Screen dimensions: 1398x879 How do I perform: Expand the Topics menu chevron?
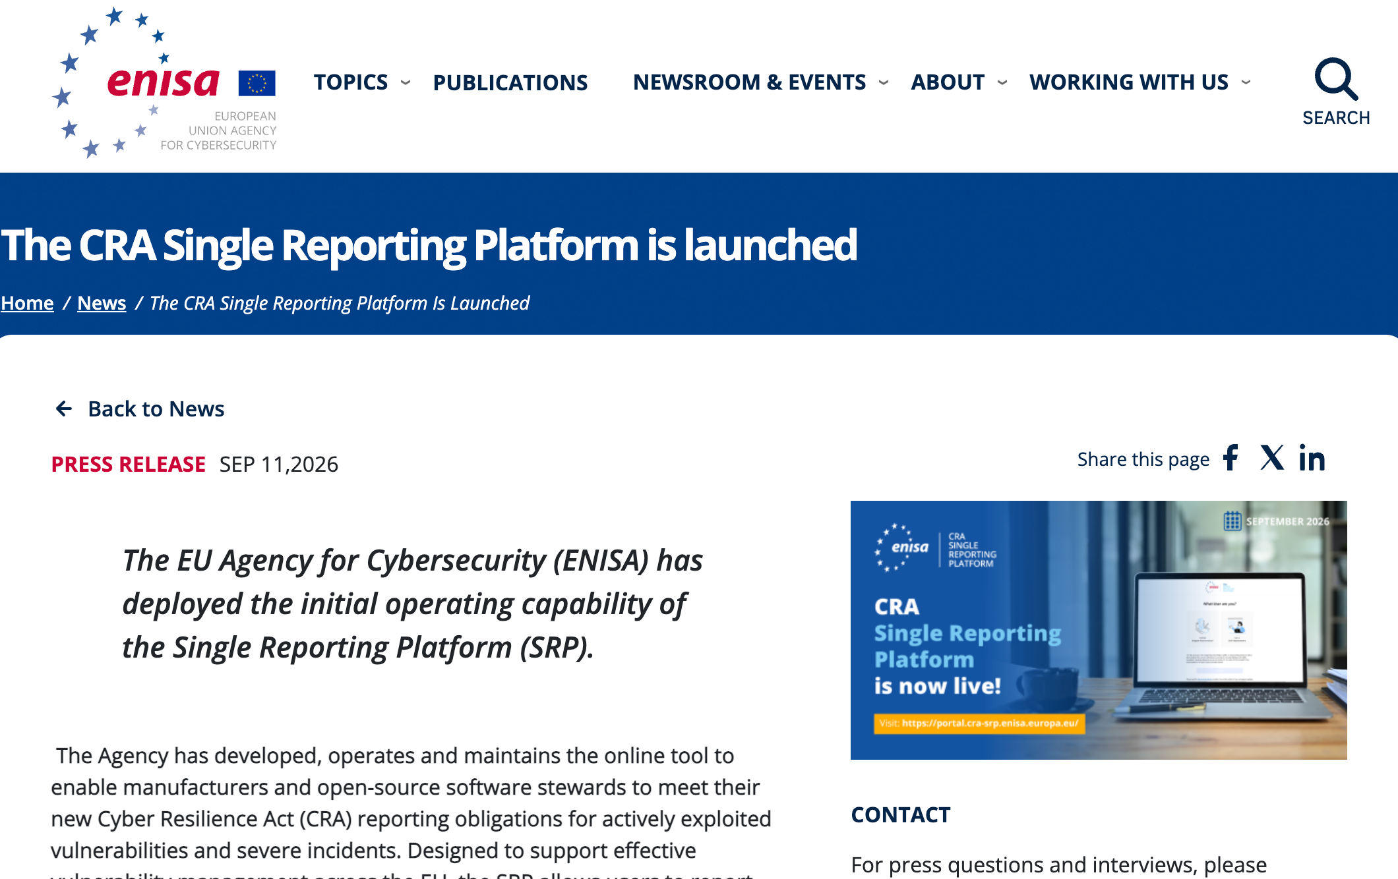tap(406, 82)
